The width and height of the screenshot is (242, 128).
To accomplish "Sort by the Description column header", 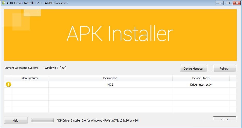I will 110,78.
